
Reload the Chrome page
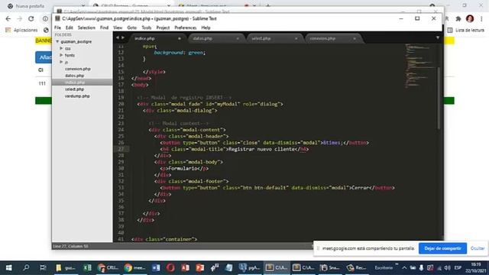tap(31, 18)
